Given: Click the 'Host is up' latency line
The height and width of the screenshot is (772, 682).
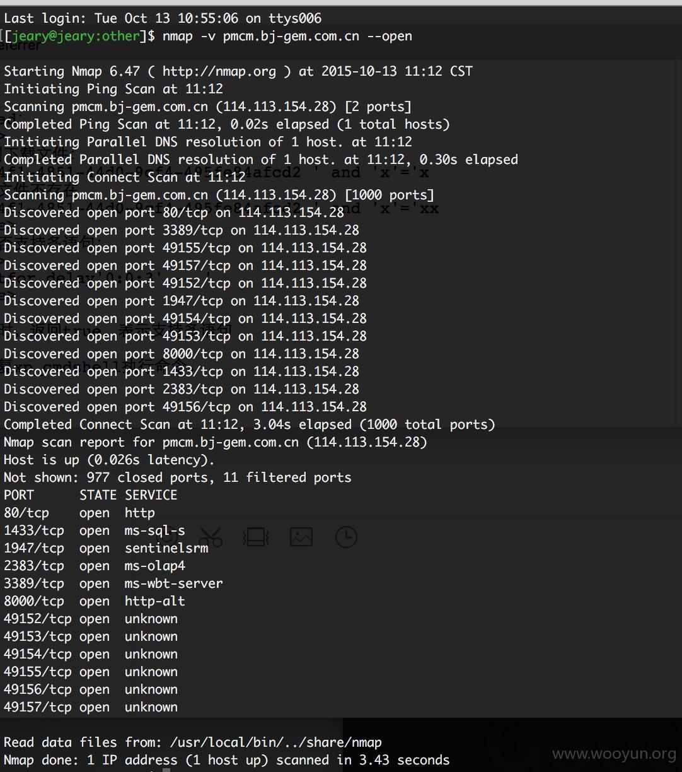Looking at the screenshot, I should [x=110, y=460].
